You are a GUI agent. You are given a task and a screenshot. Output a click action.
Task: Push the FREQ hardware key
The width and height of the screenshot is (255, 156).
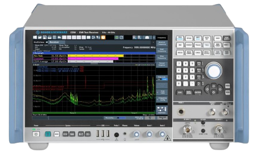[x=180, y=38]
